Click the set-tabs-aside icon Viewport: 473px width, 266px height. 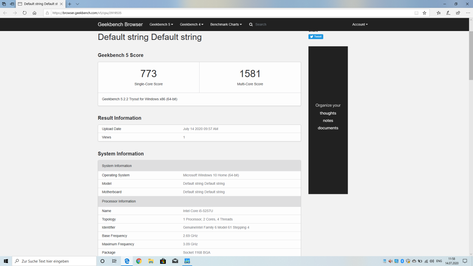click(12, 4)
